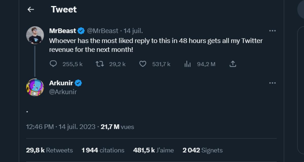Open the 1 944 citations list
The width and height of the screenshot is (304, 162).
coord(103,150)
